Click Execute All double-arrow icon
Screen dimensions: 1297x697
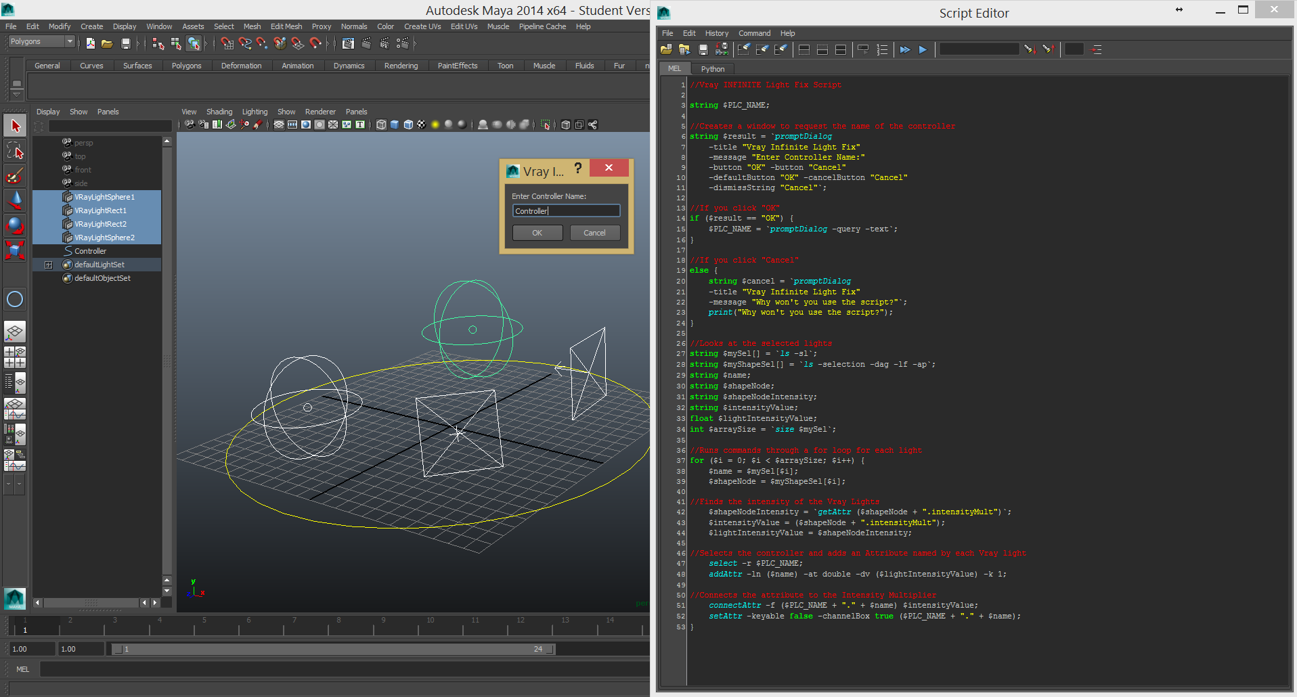pos(905,49)
